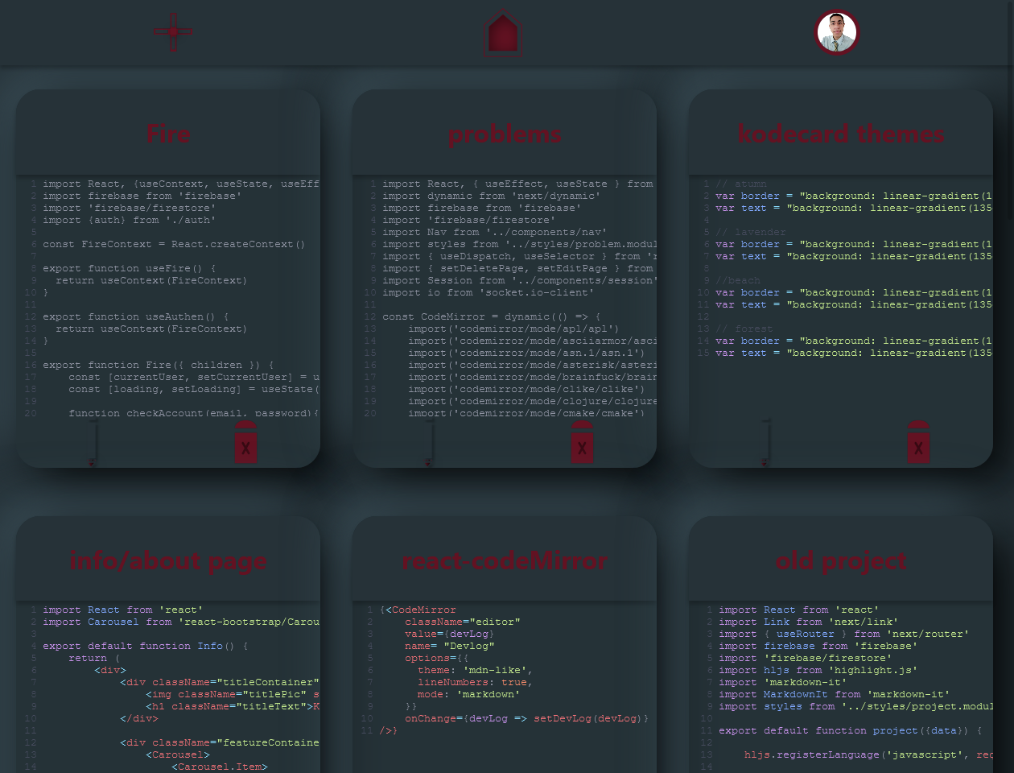Select the react-codeMirror card title
Image resolution: width=1014 pixels, height=773 pixels.
505,560
